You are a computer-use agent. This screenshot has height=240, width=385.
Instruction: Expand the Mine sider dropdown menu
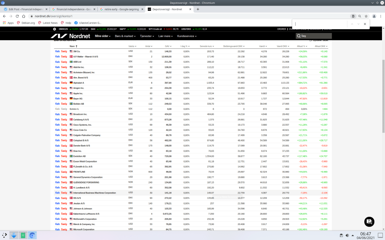click(103, 36)
